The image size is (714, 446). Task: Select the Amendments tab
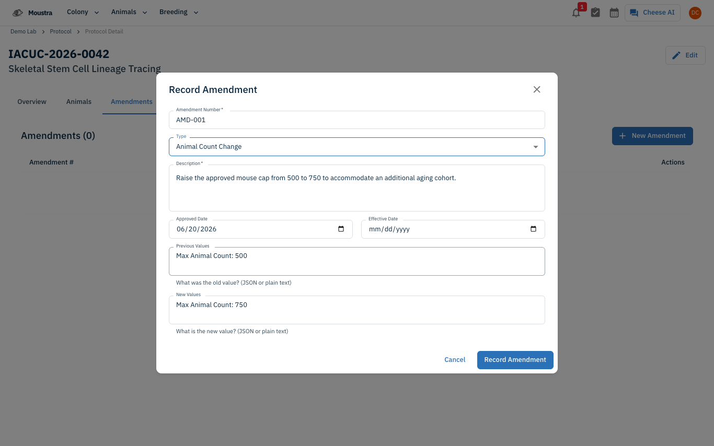pos(132,102)
